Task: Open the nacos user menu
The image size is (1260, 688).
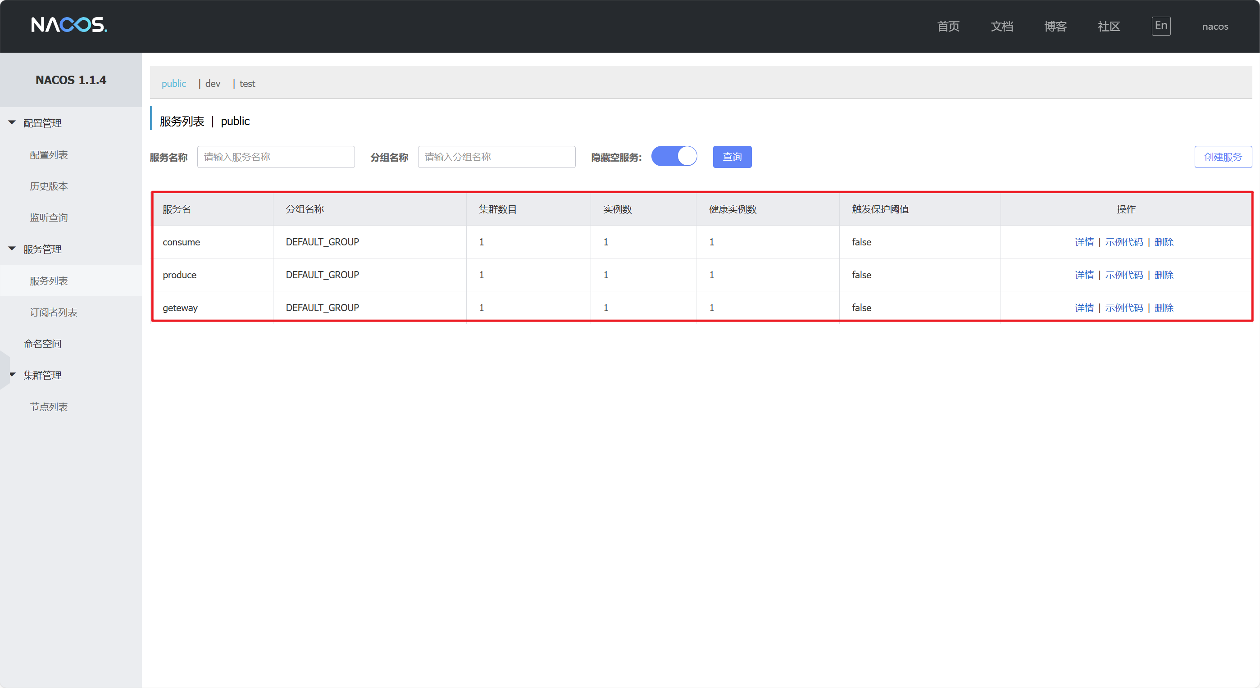Action: point(1215,27)
